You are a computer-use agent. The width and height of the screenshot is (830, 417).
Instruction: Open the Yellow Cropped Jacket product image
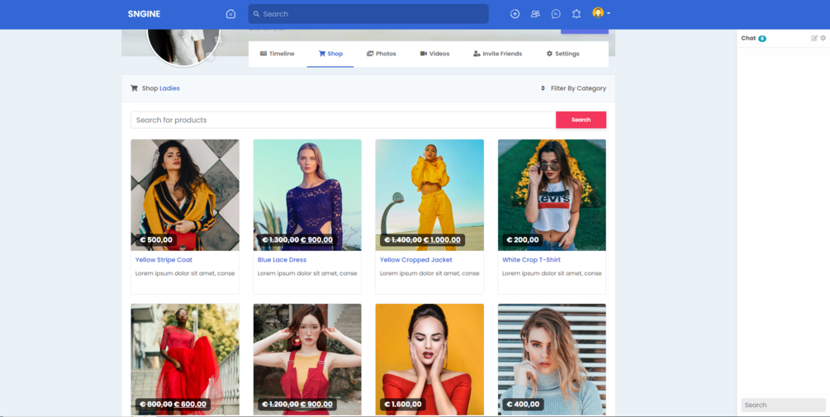tap(429, 195)
